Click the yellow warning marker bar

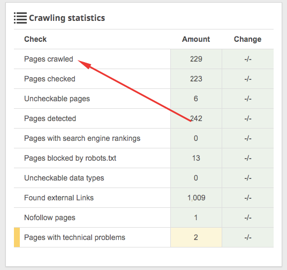(17, 237)
